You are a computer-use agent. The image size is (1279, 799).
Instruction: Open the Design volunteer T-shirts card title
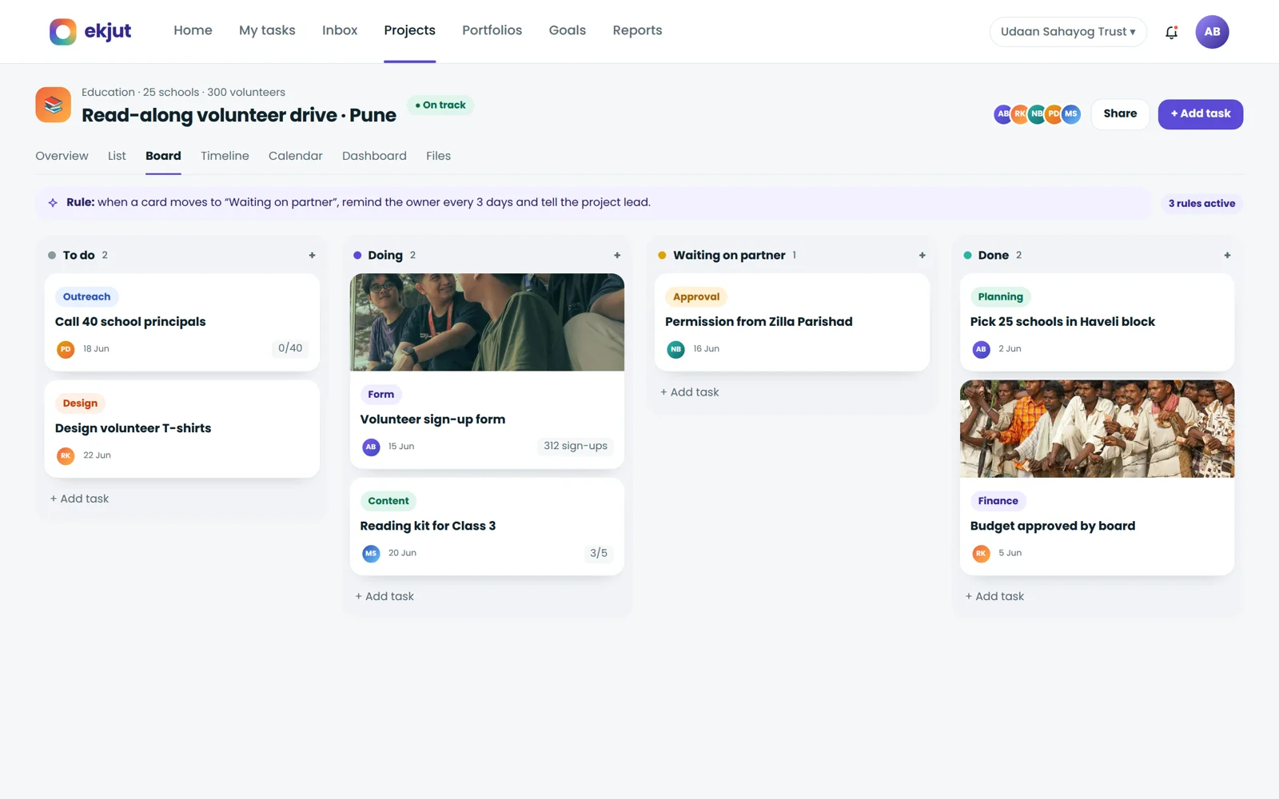(x=133, y=428)
